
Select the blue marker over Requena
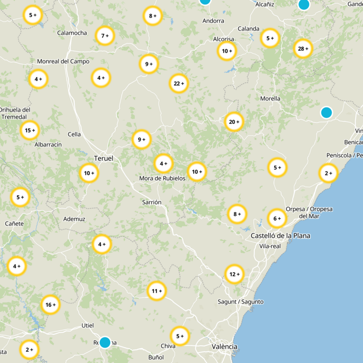(105, 342)
